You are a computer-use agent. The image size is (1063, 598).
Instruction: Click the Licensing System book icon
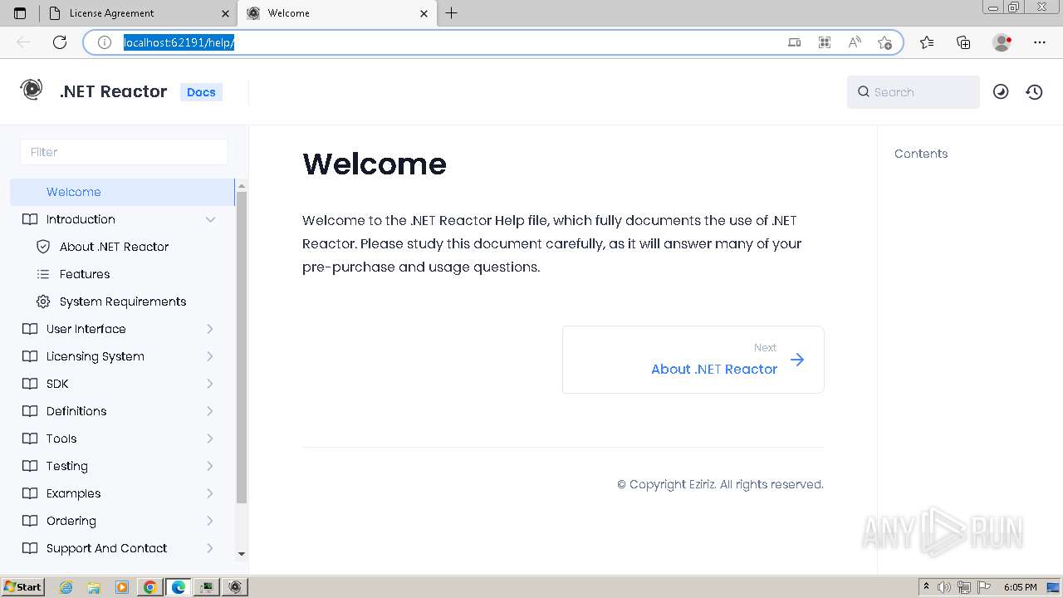[30, 356]
